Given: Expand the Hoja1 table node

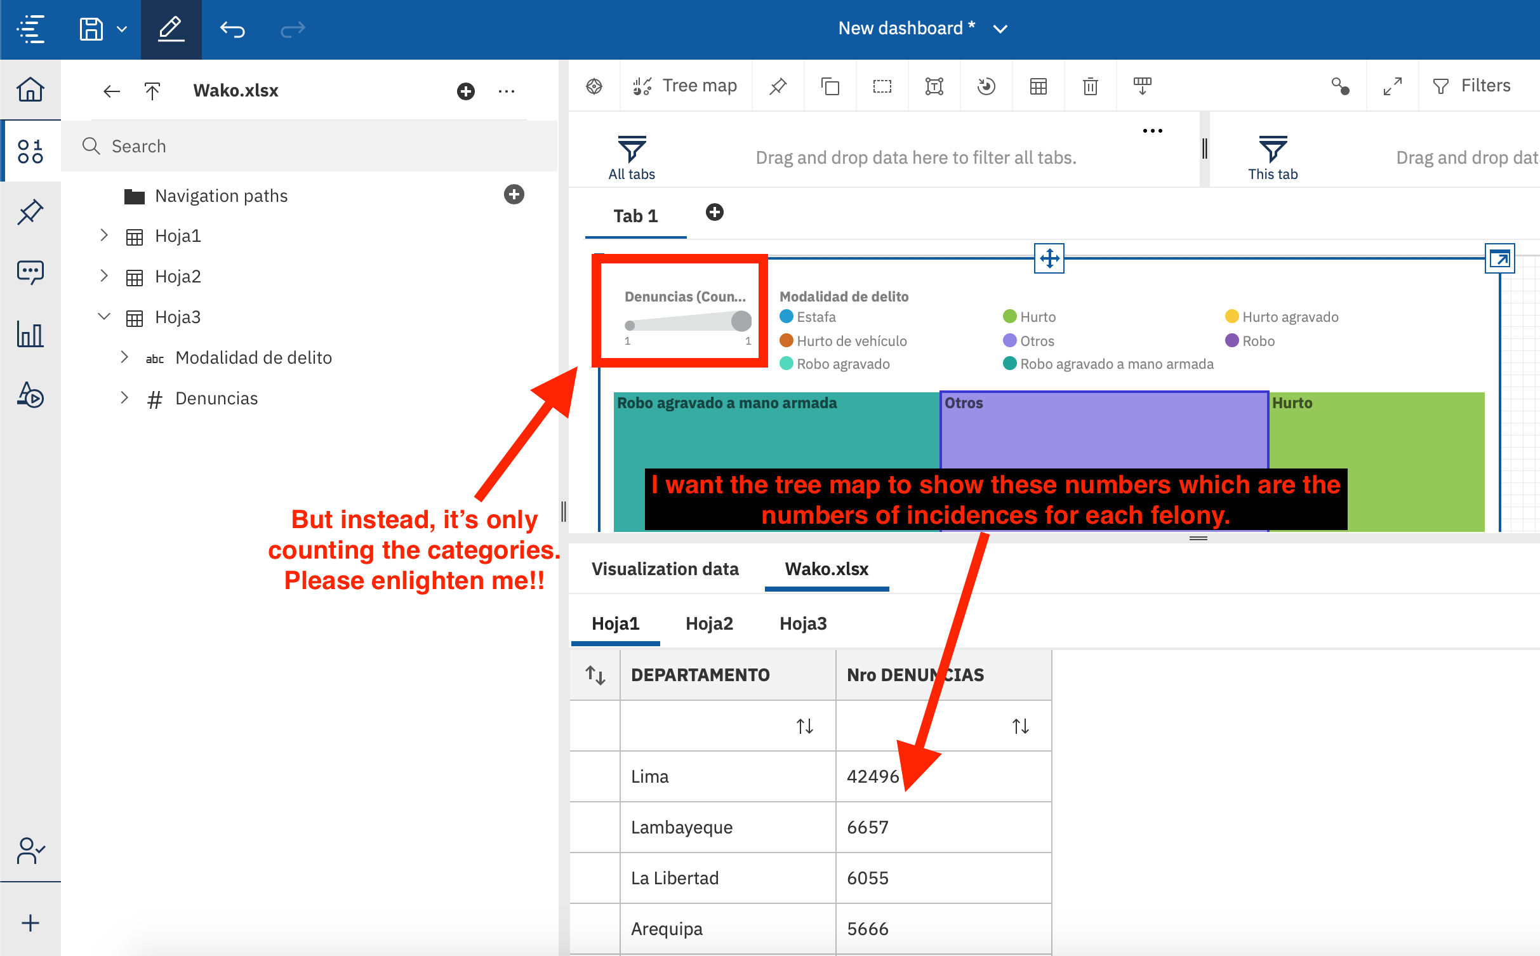Looking at the screenshot, I should 104,236.
